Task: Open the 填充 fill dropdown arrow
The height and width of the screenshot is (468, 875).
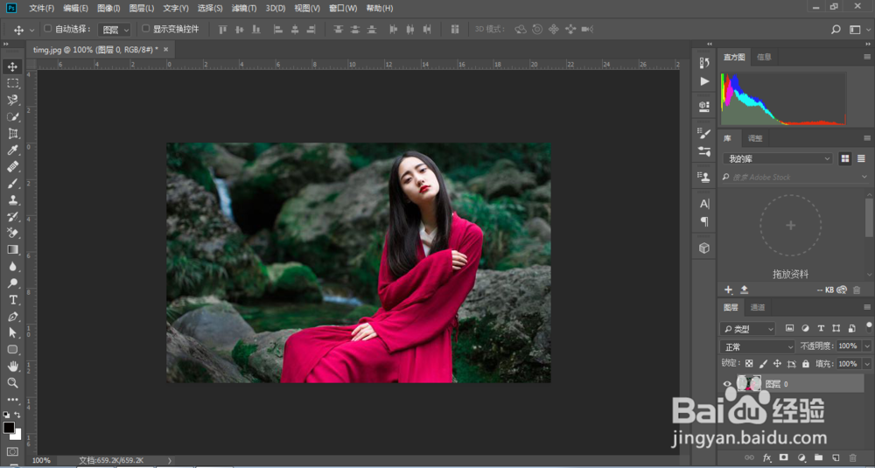Action: pyautogui.click(x=866, y=364)
